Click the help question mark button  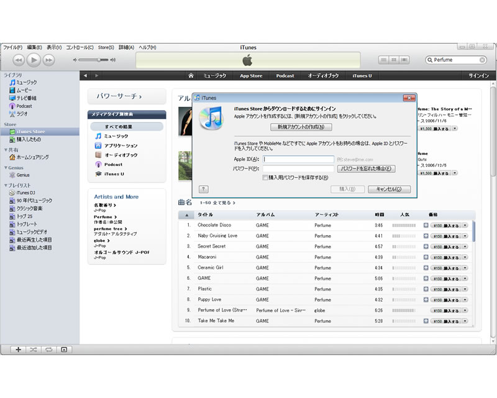click(203, 189)
